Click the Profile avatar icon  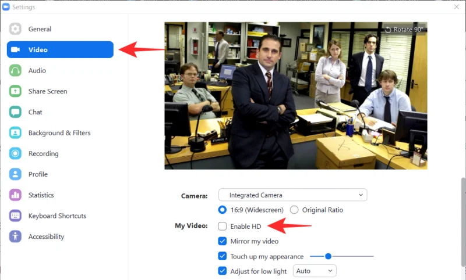[15, 174]
